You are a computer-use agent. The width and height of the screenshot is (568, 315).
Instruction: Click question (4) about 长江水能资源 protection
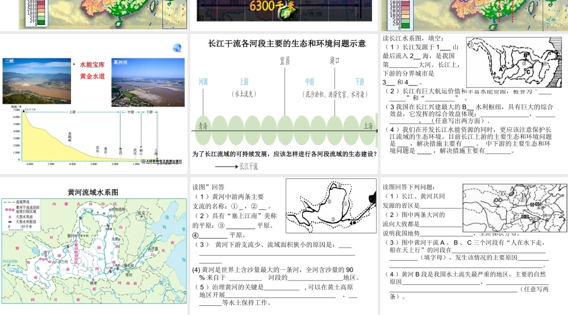[470, 140]
